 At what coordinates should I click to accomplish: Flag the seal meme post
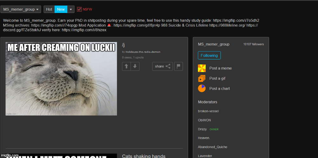[179, 66]
